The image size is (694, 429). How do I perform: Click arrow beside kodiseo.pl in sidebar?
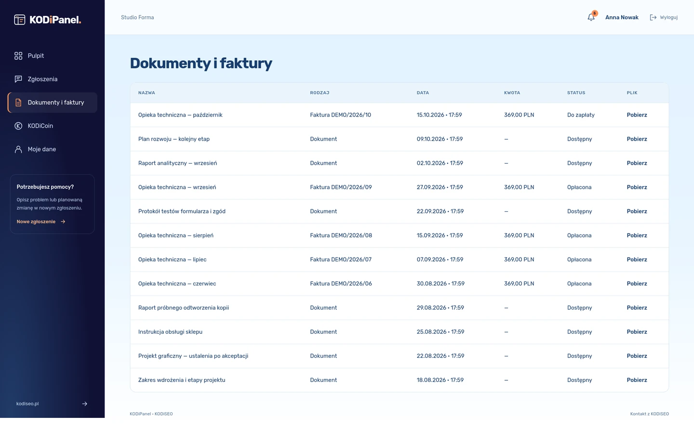(85, 404)
